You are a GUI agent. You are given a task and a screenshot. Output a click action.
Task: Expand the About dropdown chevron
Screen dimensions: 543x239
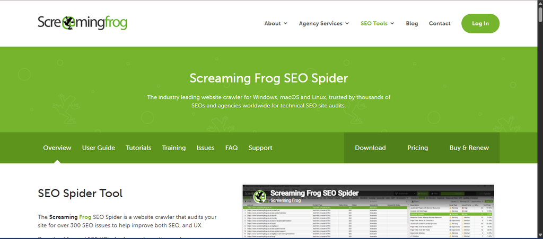[x=286, y=23]
